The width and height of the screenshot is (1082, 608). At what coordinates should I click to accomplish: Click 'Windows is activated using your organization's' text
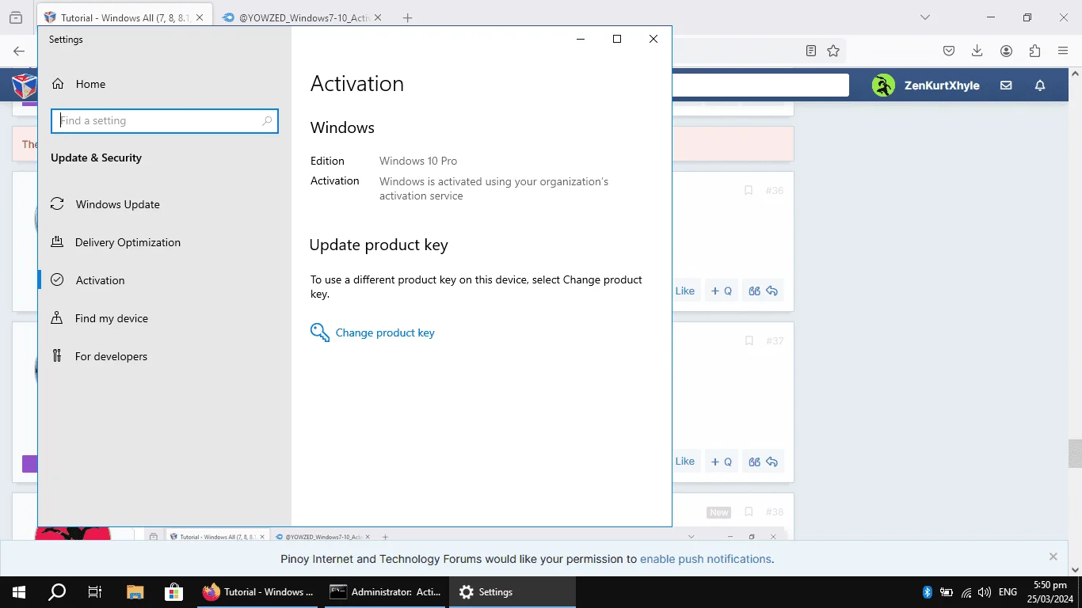coord(493,181)
